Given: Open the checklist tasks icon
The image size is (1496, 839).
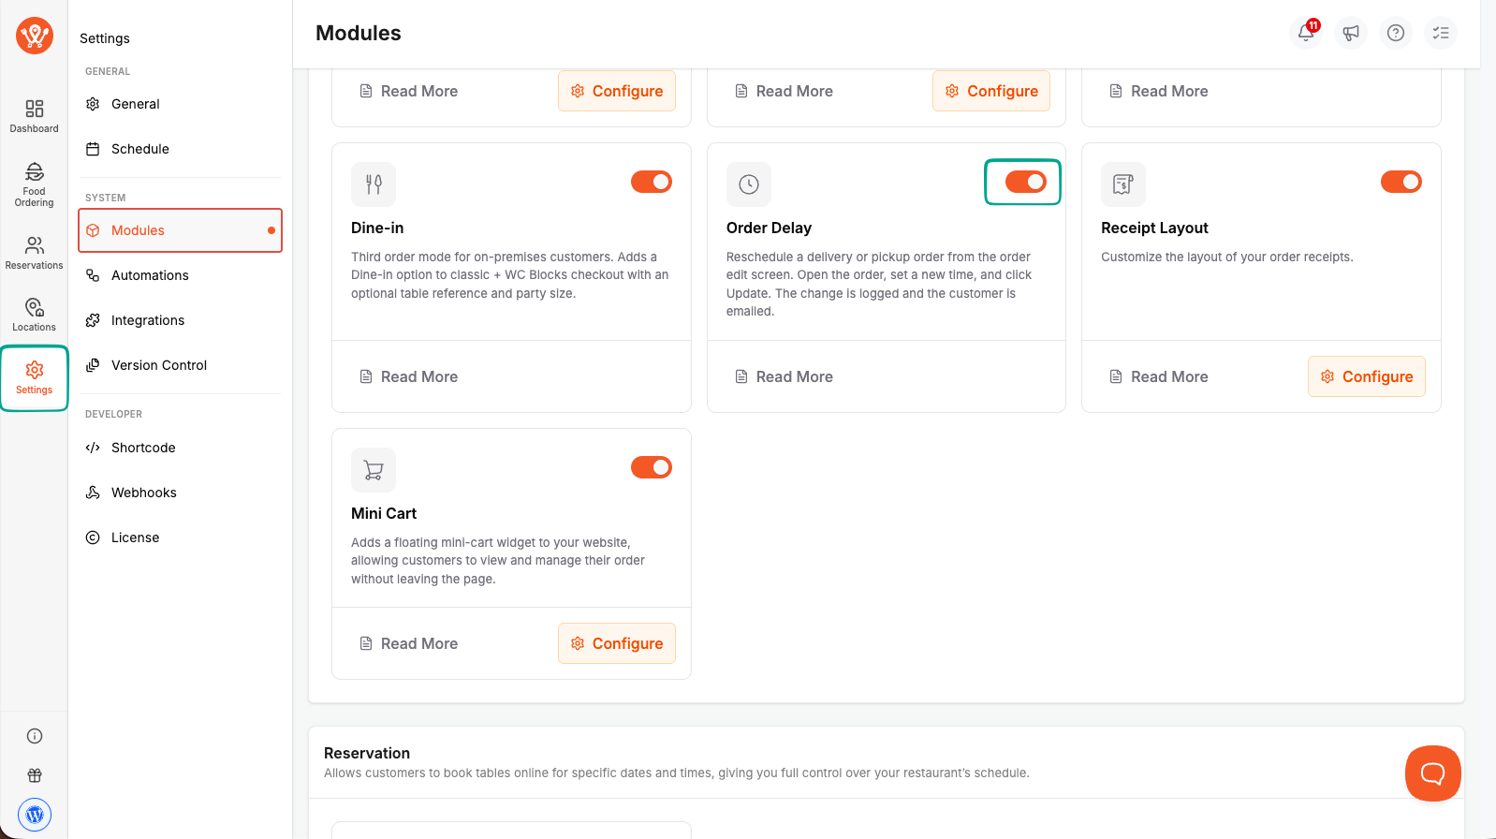Looking at the screenshot, I should pos(1441,33).
